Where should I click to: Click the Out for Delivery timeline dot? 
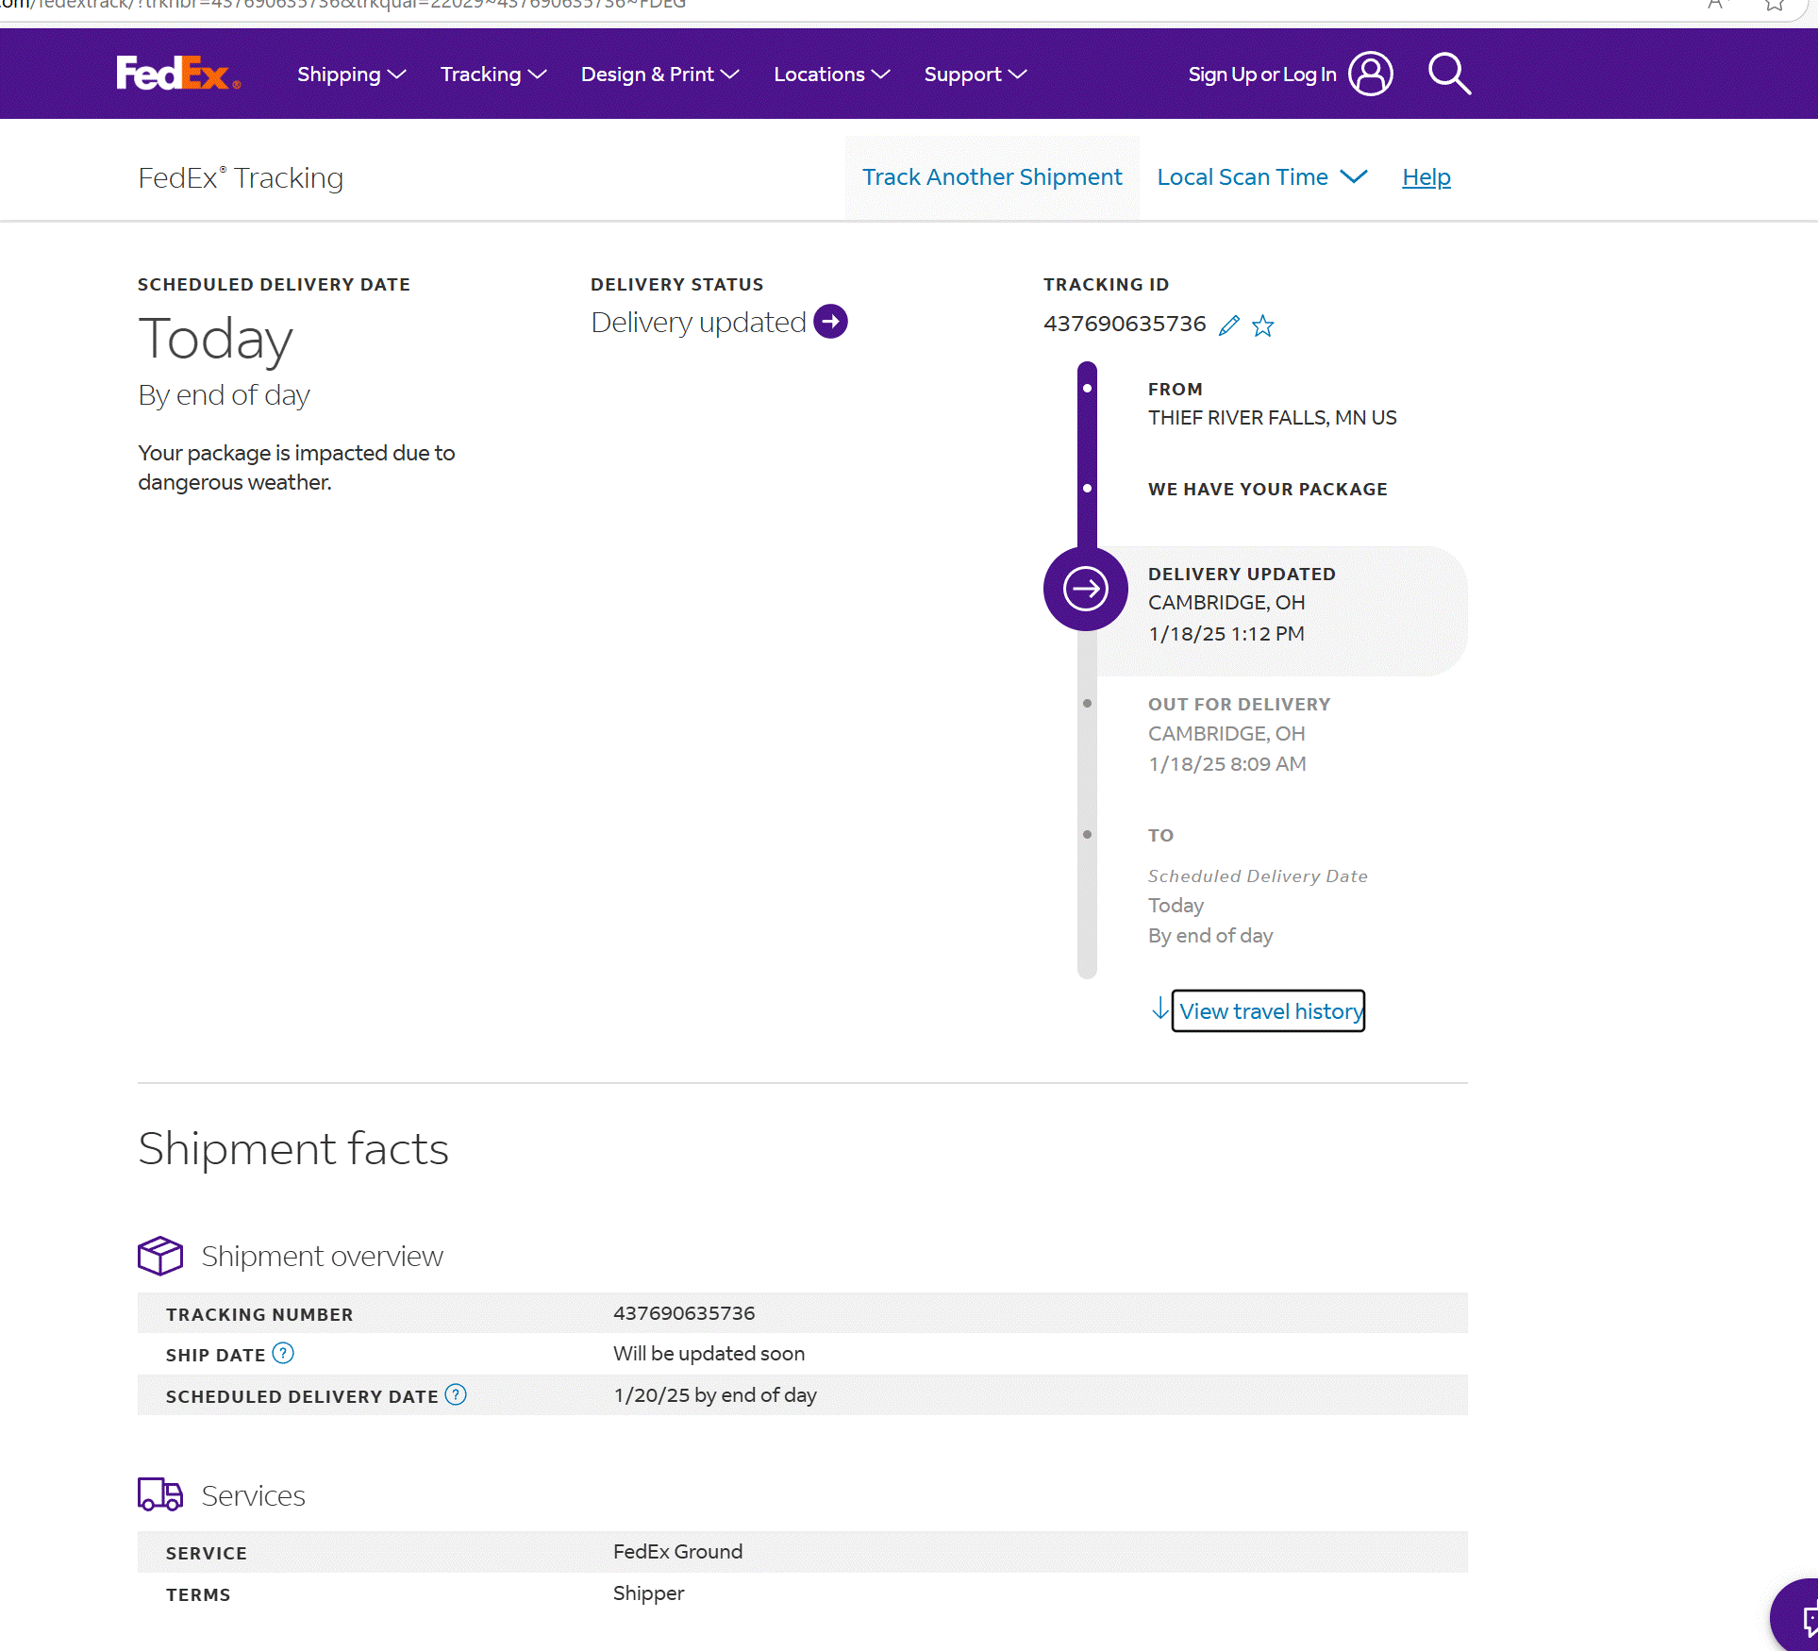pos(1087,704)
